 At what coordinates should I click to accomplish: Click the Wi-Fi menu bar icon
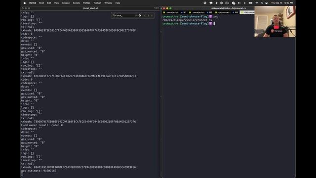[x=257, y=3]
